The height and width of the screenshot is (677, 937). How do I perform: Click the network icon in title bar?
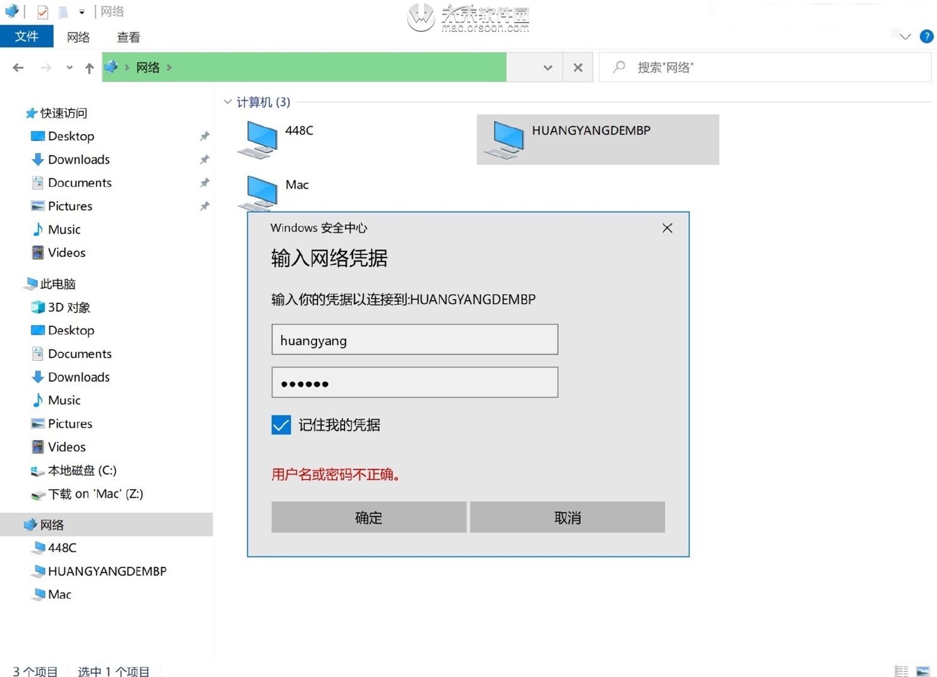(x=11, y=11)
